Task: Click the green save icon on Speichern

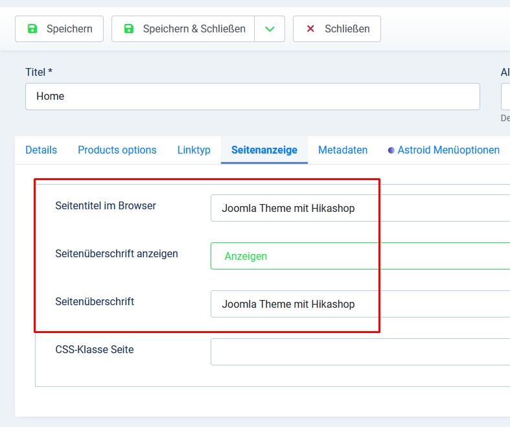Action: click(x=32, y=29)
